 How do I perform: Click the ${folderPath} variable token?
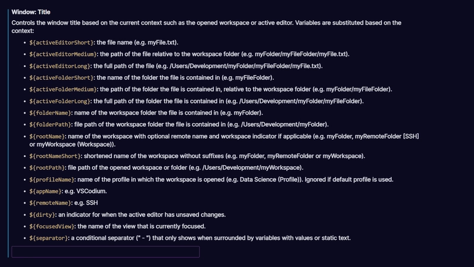pyautogui.click(x=50, y=124)
